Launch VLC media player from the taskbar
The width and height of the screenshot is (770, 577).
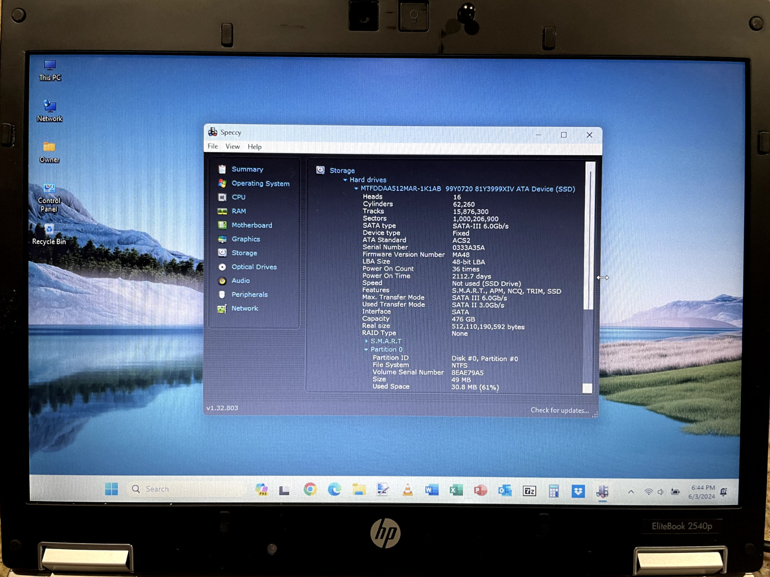click(x=408, y=490)
